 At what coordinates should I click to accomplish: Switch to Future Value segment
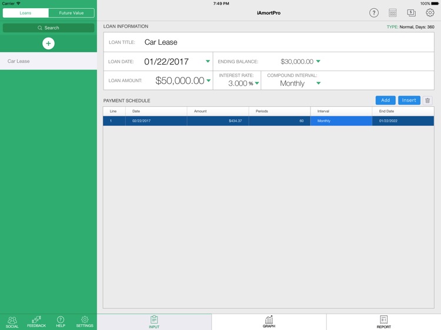click(71, 13)
